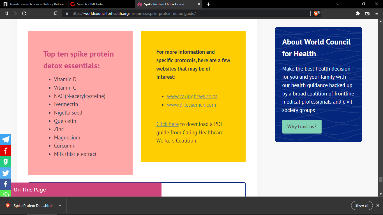The image size is (383, 215).
Task: Switch to the trendsresearch.com tab
Action: [x=34, y=4]
